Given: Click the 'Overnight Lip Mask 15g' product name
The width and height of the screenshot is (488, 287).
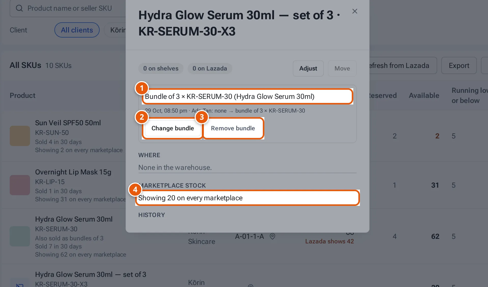Looking at the screenshot, I should point(73,172).
